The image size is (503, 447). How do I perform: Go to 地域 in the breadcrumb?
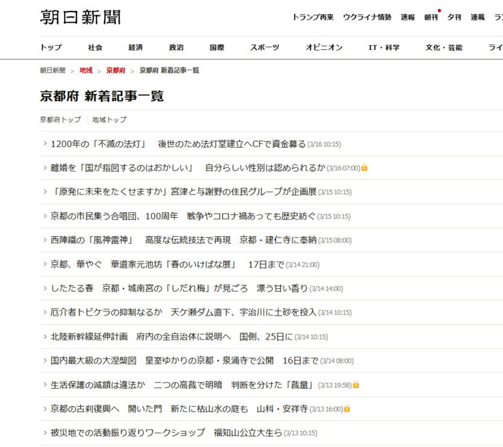85,71
